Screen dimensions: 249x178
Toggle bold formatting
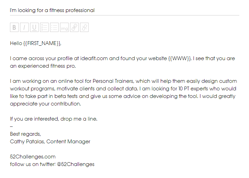pyautogui.click(x=14, y=28)
